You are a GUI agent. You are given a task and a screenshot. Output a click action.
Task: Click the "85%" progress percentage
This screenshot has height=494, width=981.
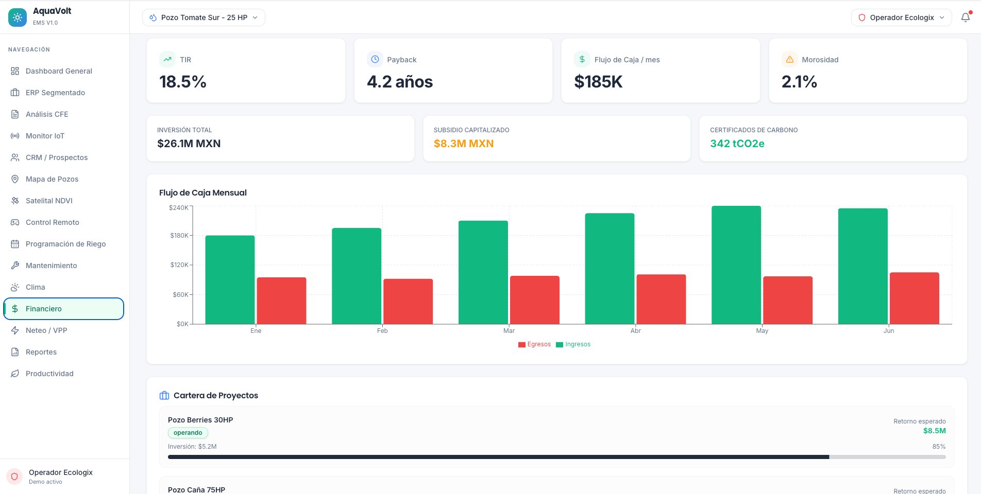[x=939, y=447]
